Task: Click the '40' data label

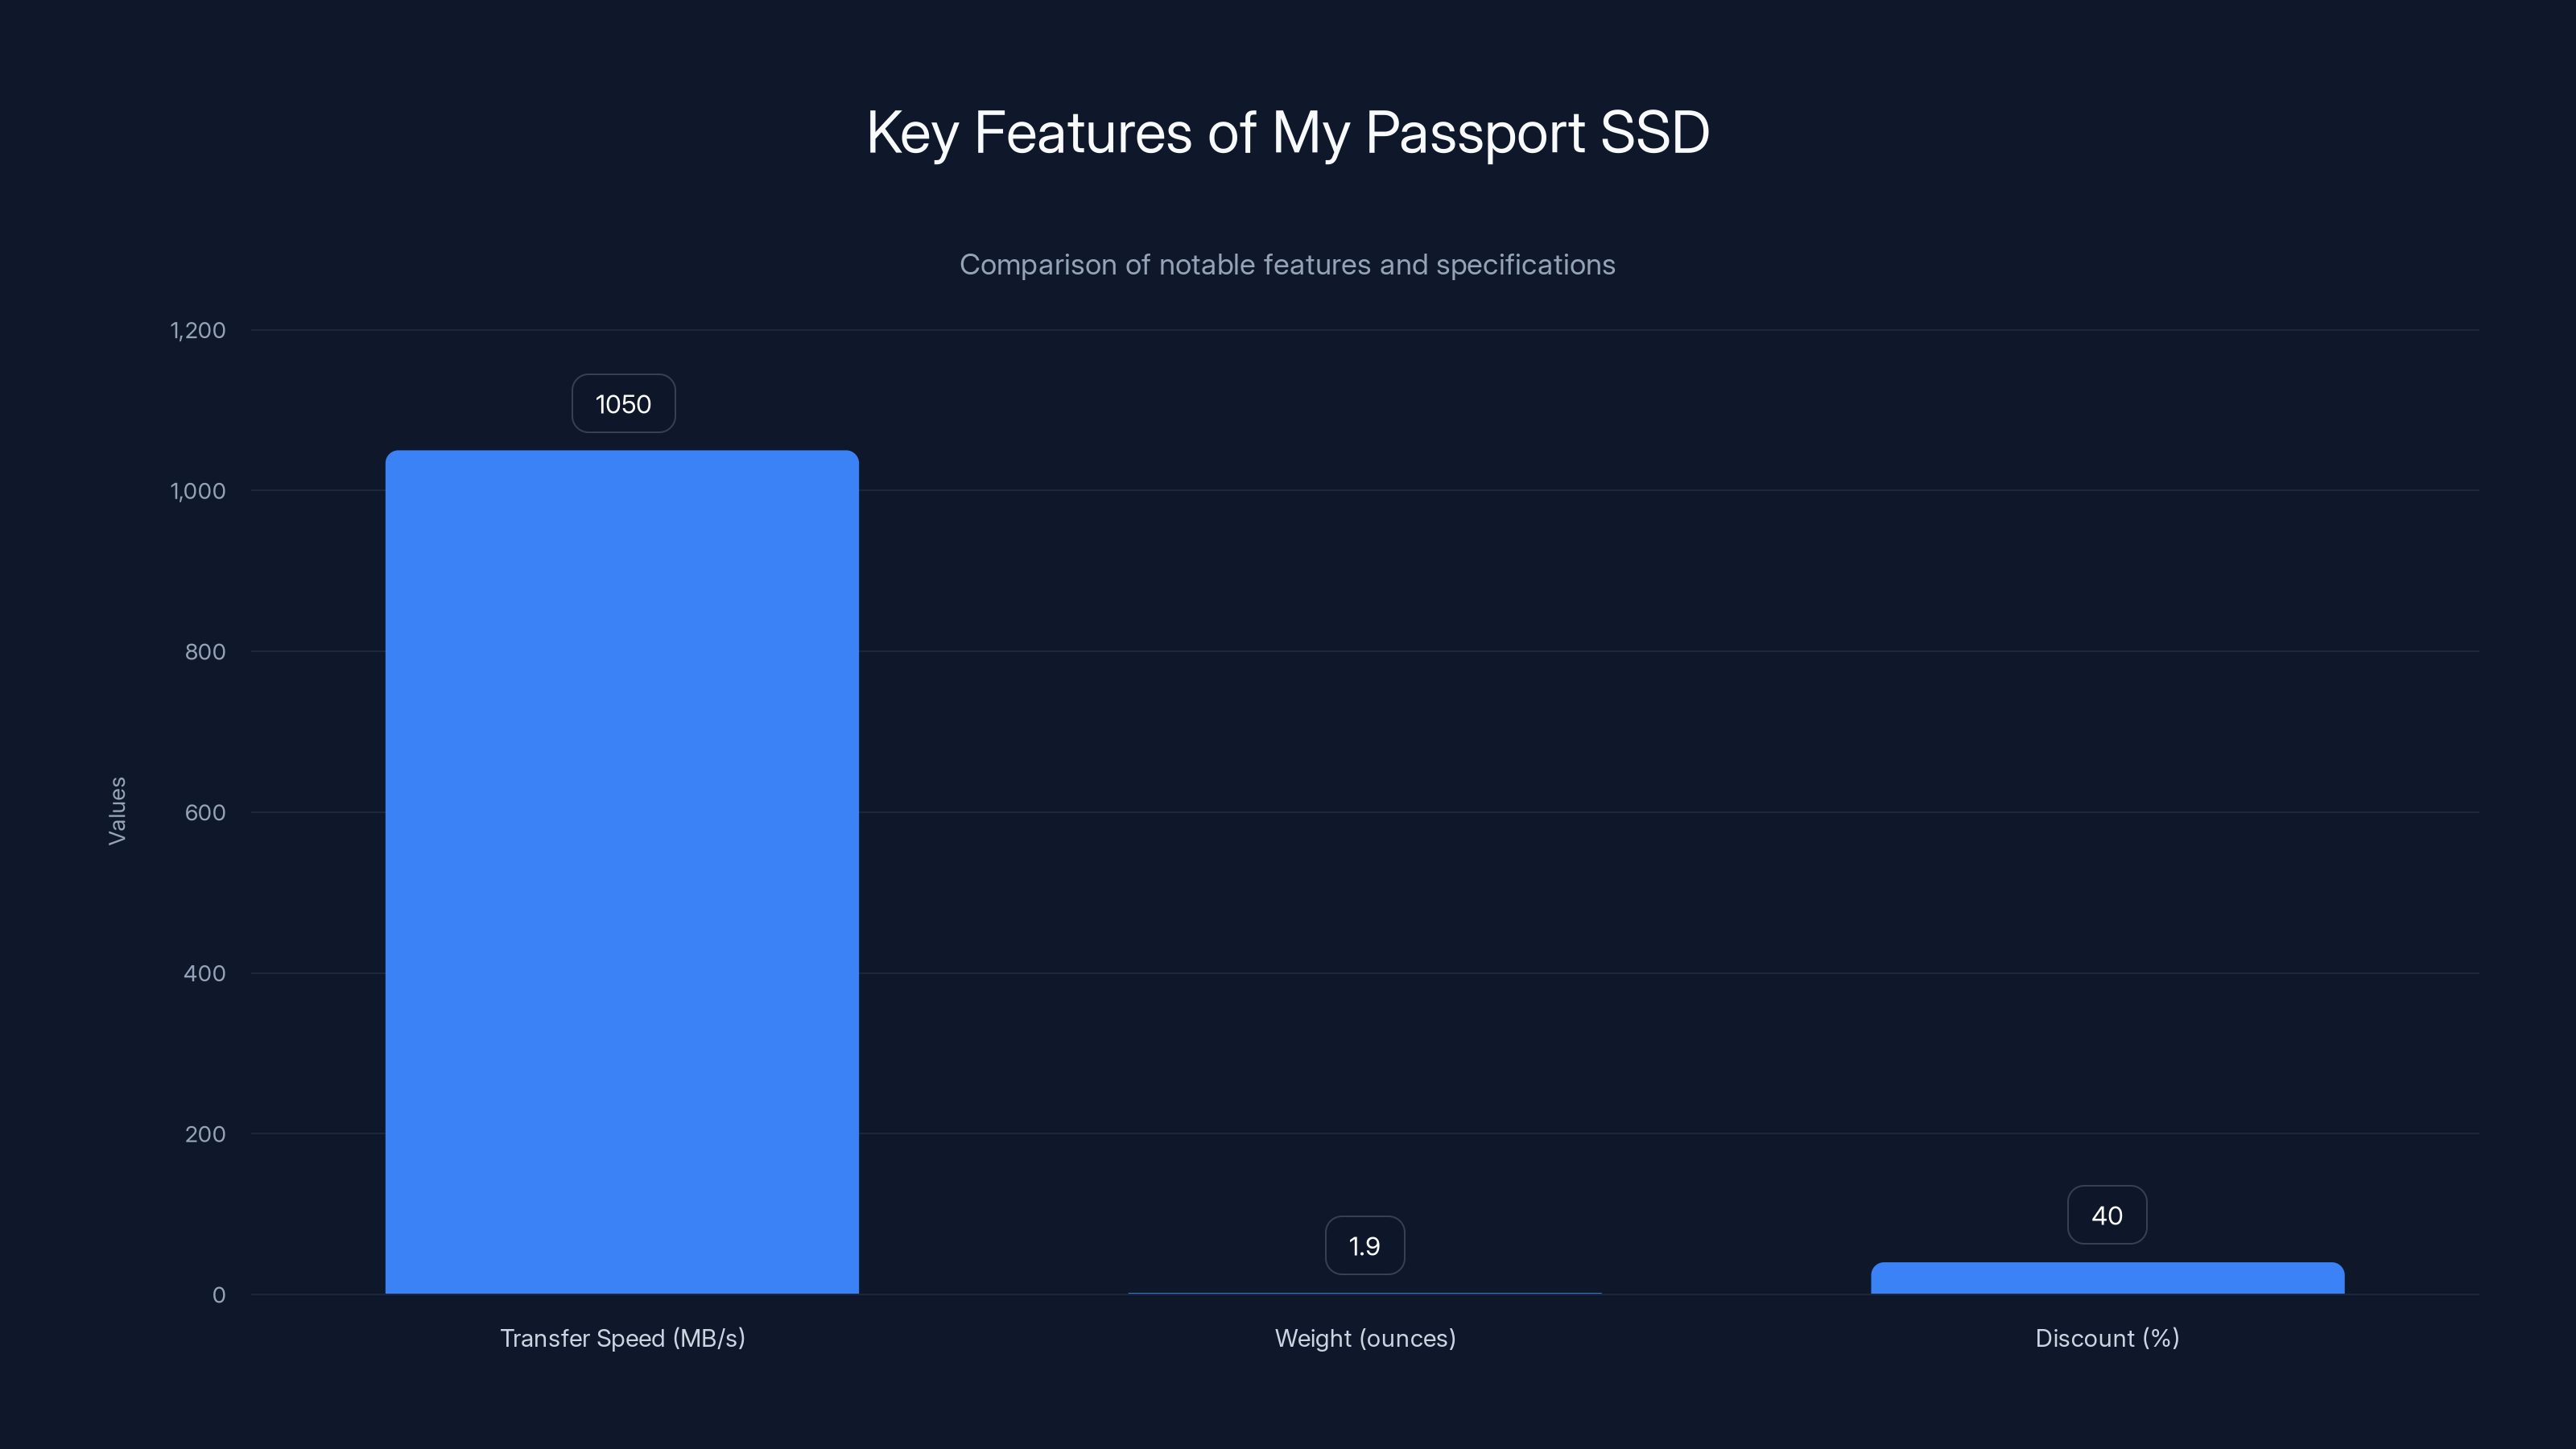Action: pyautogui.click(x=2107, y=1215)
